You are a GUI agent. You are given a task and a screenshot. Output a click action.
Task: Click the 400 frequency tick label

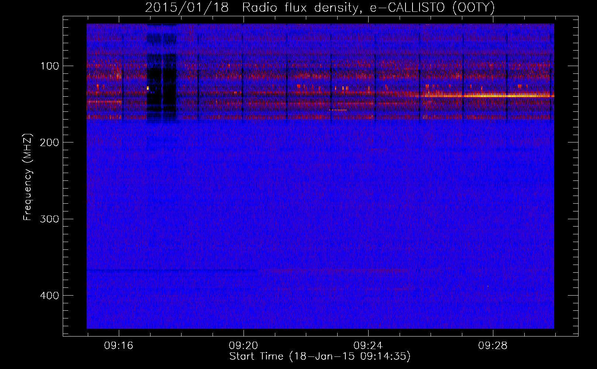[x=49, y=296]
